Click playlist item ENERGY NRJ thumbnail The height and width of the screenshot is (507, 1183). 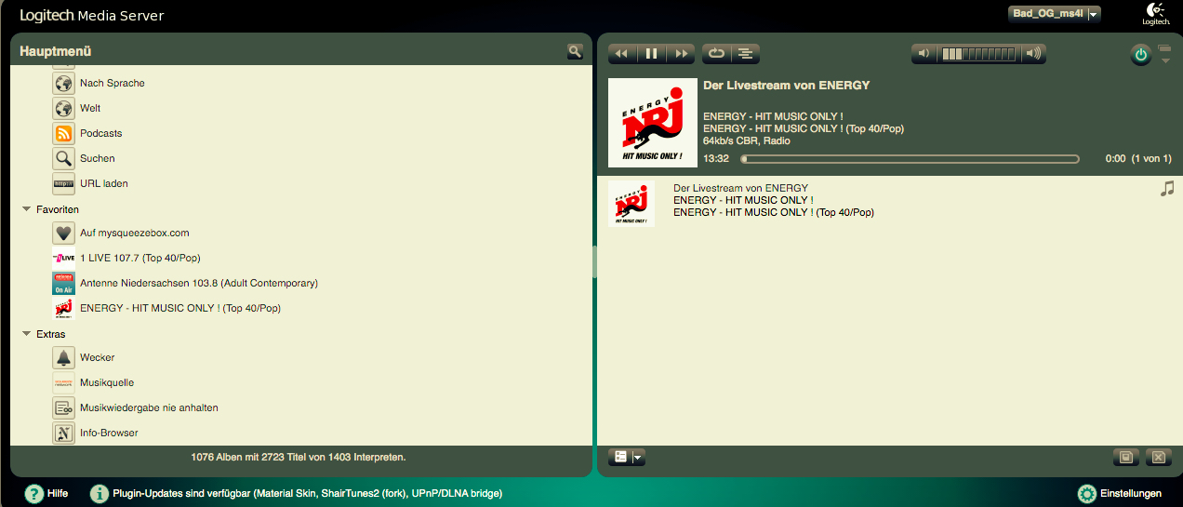point(631,204)
